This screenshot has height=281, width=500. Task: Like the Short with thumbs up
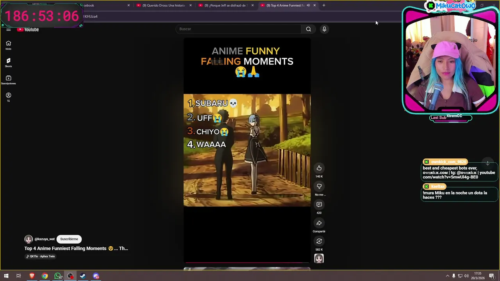point(319,168)
